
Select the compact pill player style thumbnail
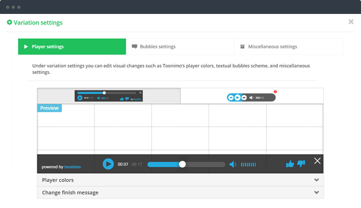click(251, 97)
